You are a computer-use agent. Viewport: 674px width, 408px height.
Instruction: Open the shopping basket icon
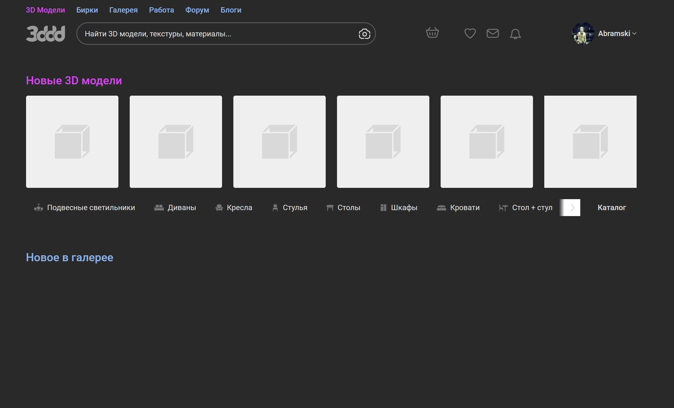[x=432, y=33]
